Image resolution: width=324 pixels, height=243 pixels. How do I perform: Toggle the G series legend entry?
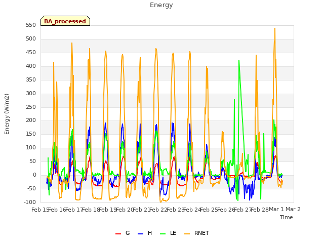pos(123,233)
